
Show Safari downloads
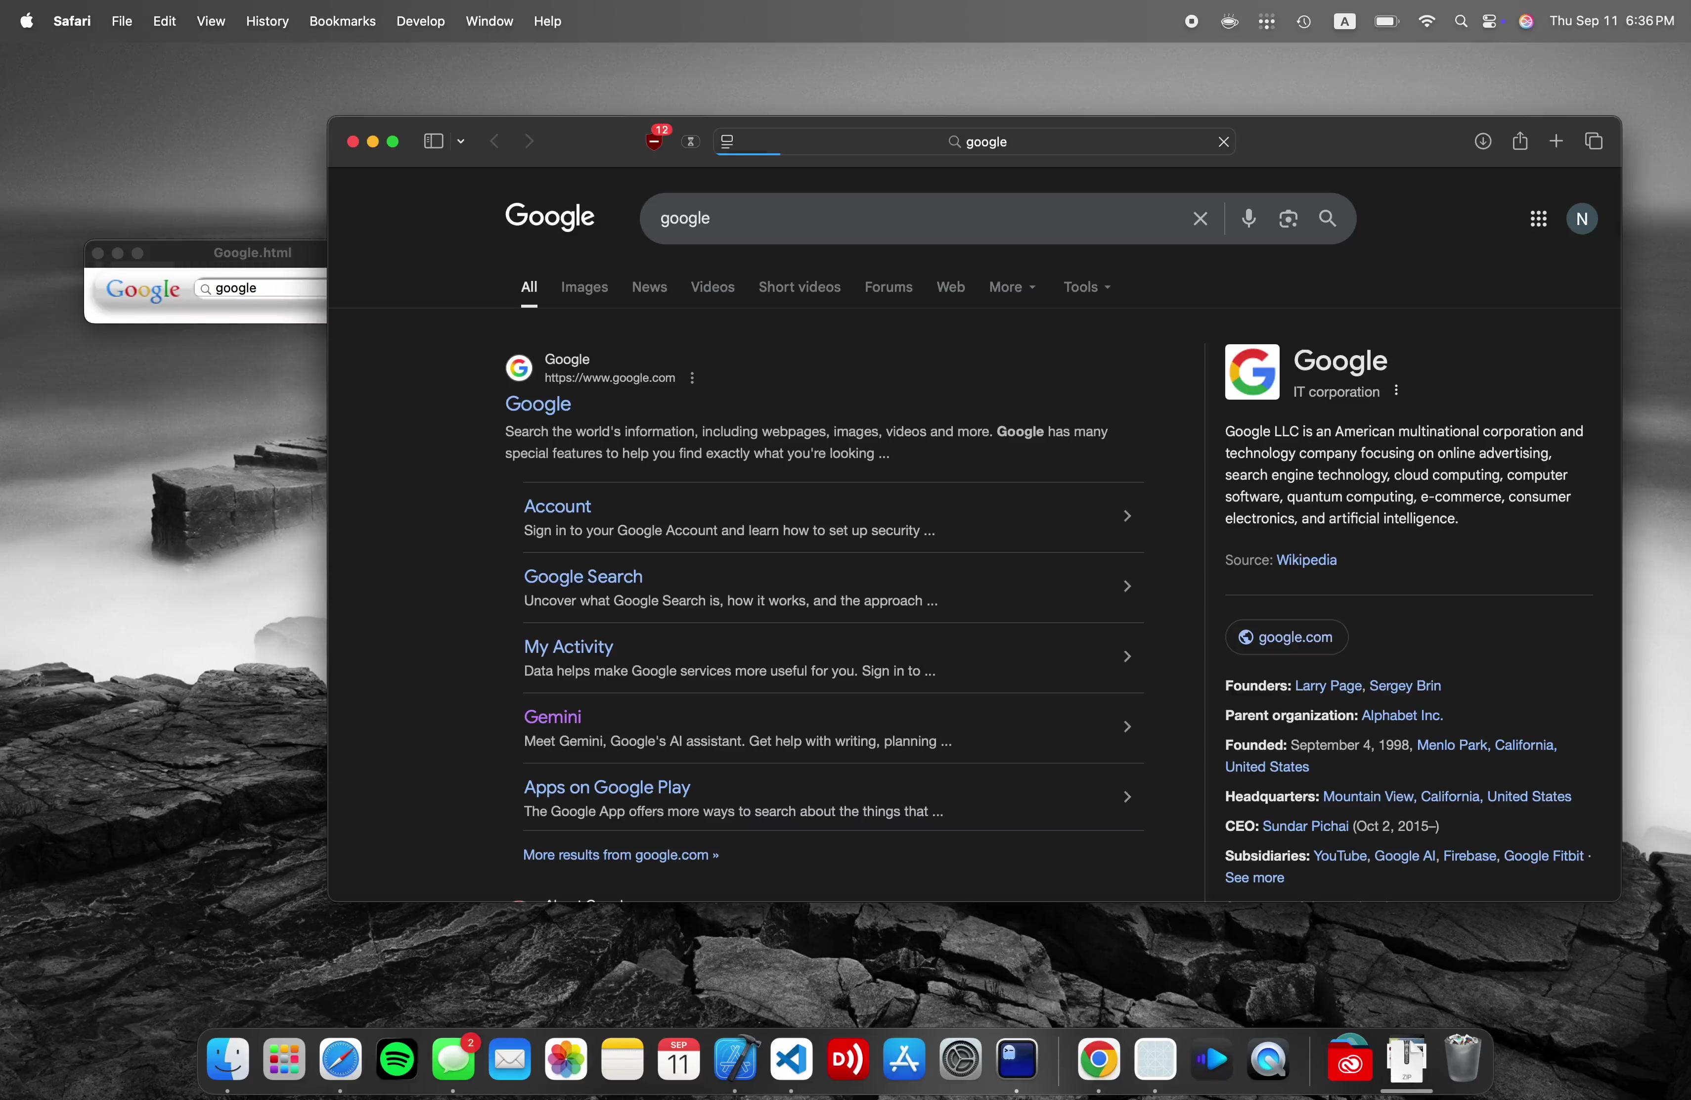click(1483, 141)
